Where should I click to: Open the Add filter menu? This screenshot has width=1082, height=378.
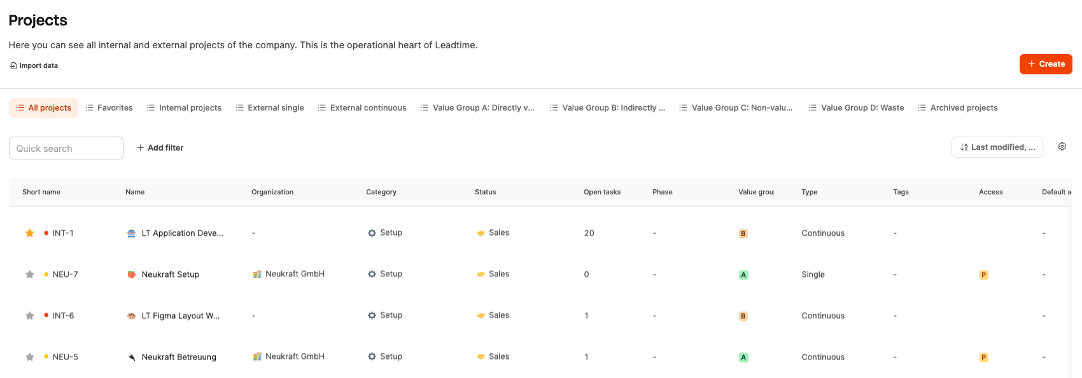160,147
